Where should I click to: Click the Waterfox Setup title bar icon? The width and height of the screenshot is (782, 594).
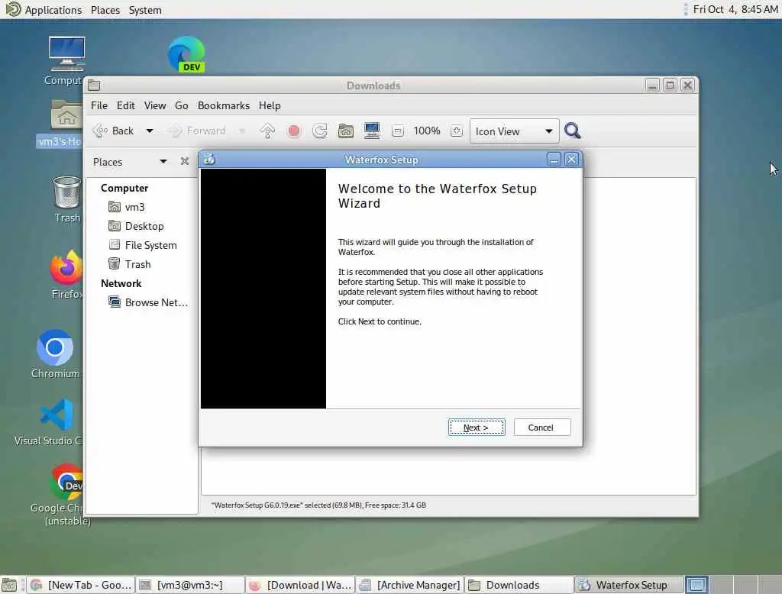pyautogui.click(x=209, y=159)
